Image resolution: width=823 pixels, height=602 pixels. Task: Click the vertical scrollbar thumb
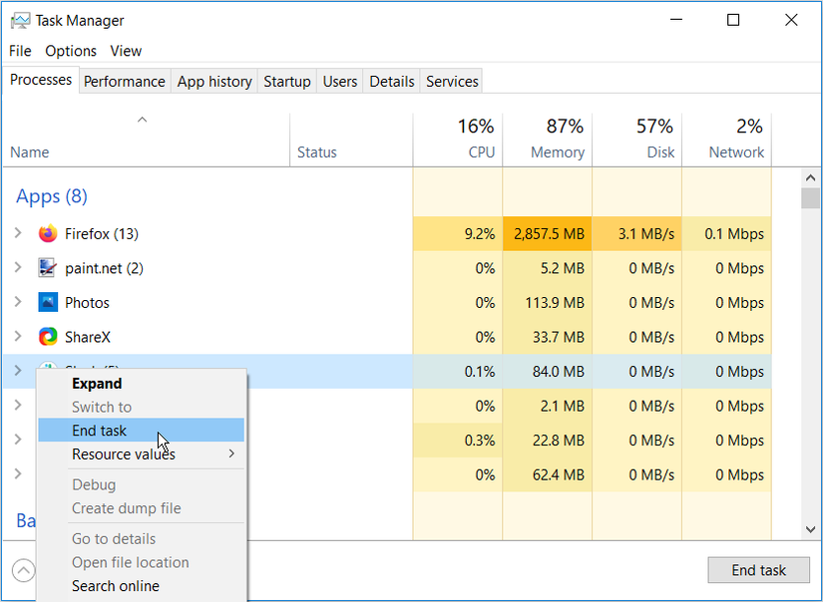(810, 198)
